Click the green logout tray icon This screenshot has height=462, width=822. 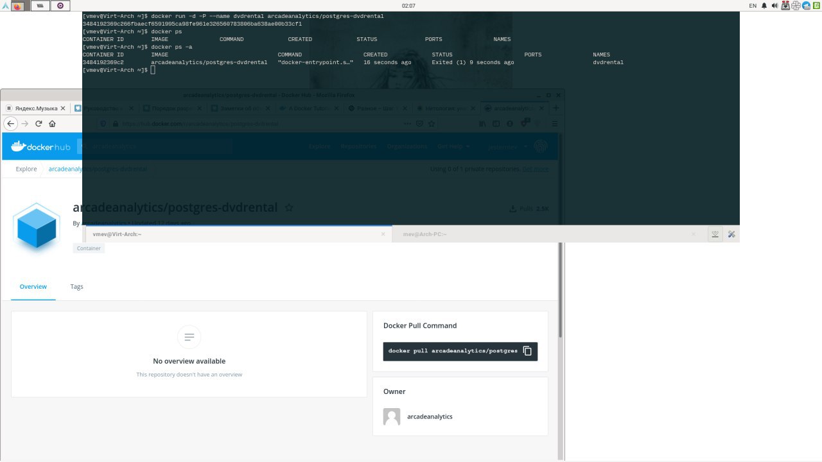click(817, 6)
